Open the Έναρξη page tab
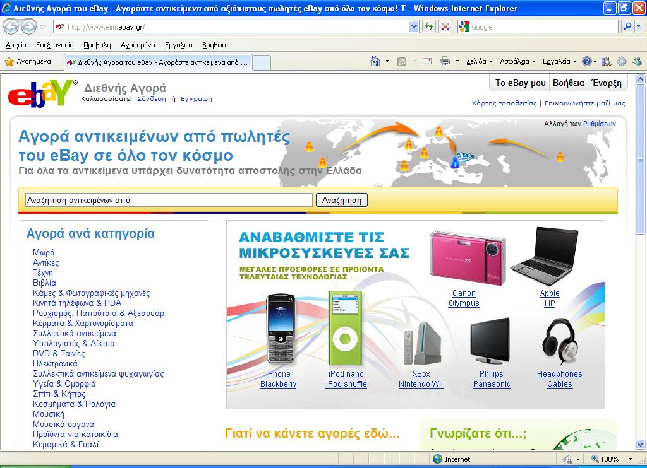The width and height of the screenshot is (647, 468). 607,83
